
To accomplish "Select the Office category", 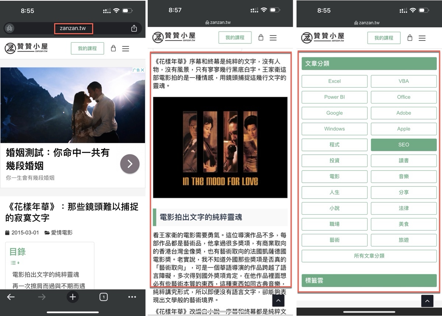I will pyautogui.click(x=404, y=97).
